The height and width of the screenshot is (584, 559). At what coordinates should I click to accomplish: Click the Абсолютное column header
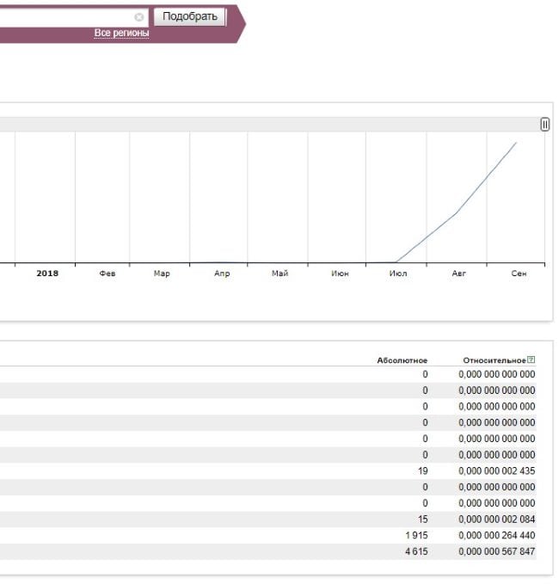402,360
